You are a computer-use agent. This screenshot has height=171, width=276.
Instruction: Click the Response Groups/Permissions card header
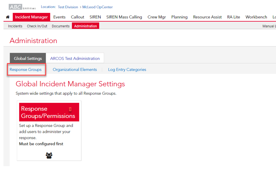point(49,112)
